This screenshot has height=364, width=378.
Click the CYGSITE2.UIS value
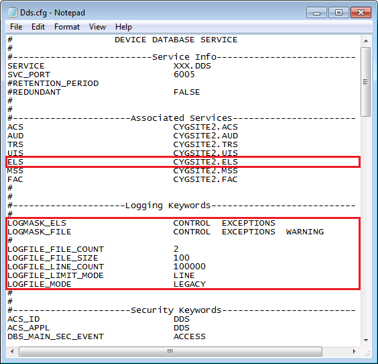click(x=205, y=153)
